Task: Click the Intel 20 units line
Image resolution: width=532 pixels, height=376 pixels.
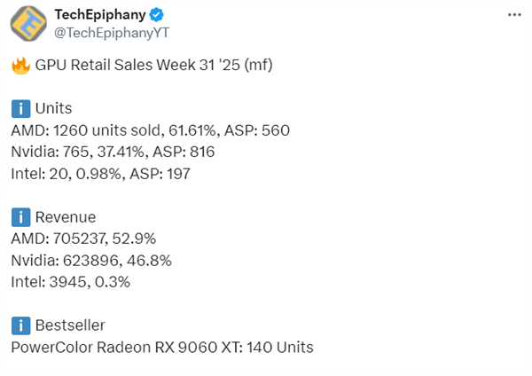Action: [x=100, y=174]
